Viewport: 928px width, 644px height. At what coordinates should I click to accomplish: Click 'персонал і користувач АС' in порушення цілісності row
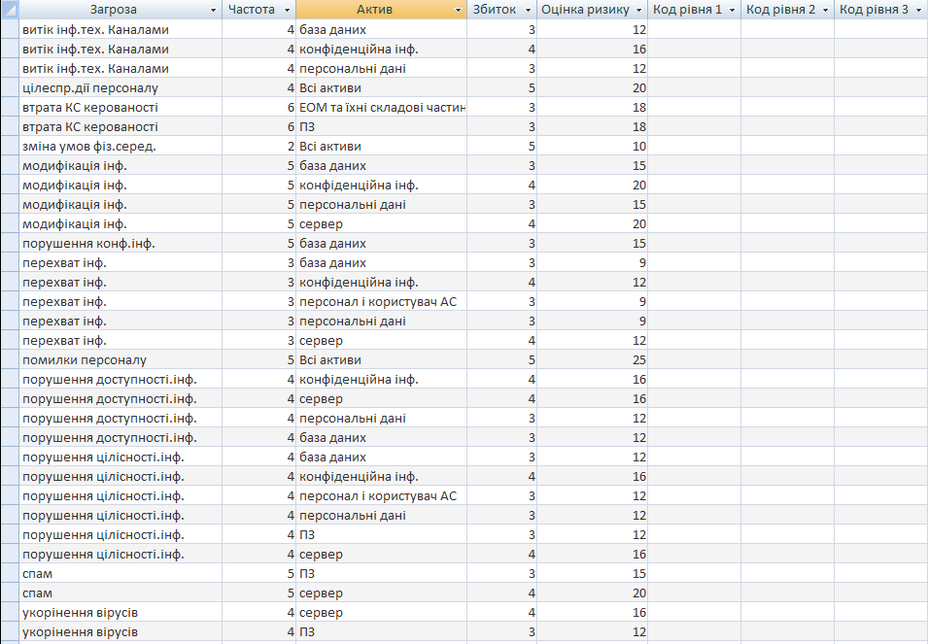(x=381, y=496)
